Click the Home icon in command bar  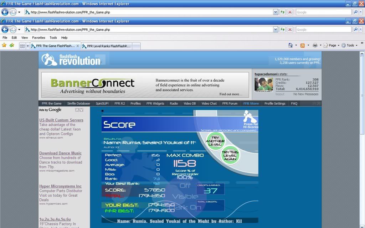coord(291,45)
